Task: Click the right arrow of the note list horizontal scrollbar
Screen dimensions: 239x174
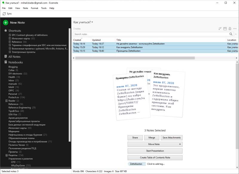Action: 236,58
